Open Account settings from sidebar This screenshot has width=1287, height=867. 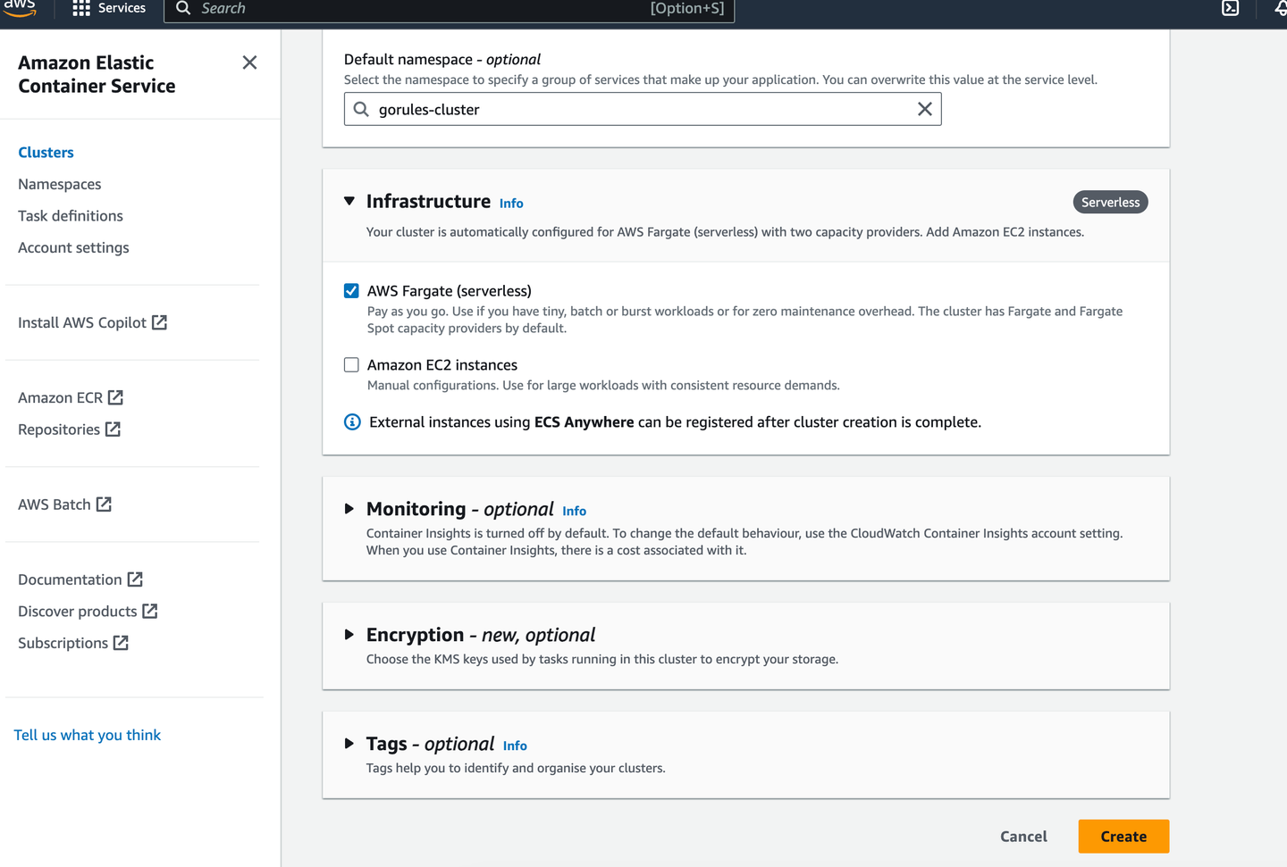(x=73, y=247)
